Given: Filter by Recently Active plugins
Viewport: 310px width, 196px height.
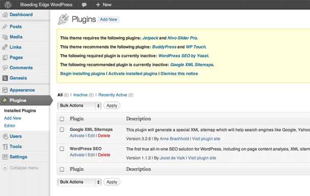Looking at the screenshot, I should click(113, 95).
